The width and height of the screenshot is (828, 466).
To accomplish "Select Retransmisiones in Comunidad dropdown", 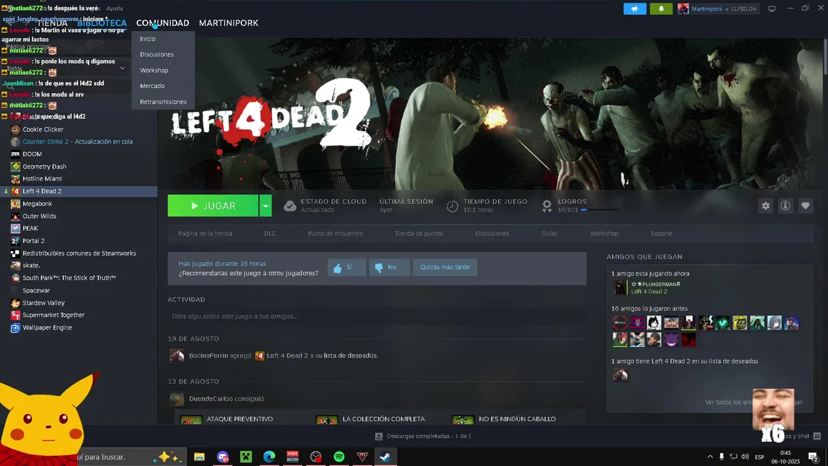I will pyautogui.click(x=163, y=102).
